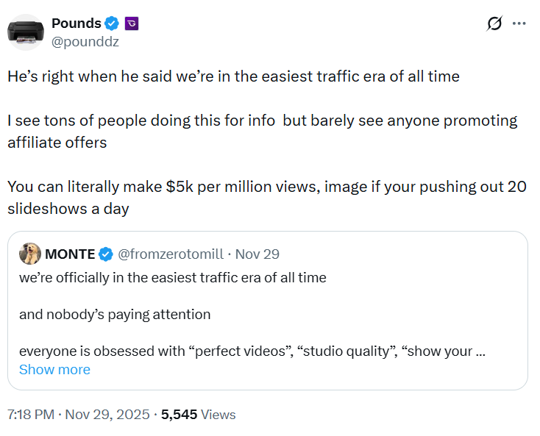Click the Pounds display name
Image resolution: width=540 pixels, height=436 pixels.
77,24
